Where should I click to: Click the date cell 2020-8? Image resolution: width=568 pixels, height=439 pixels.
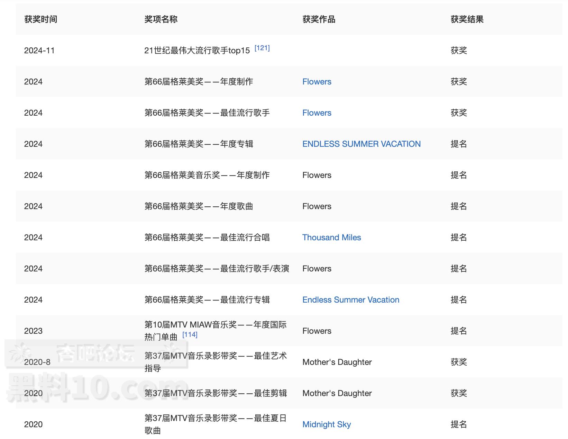point(37,362)
